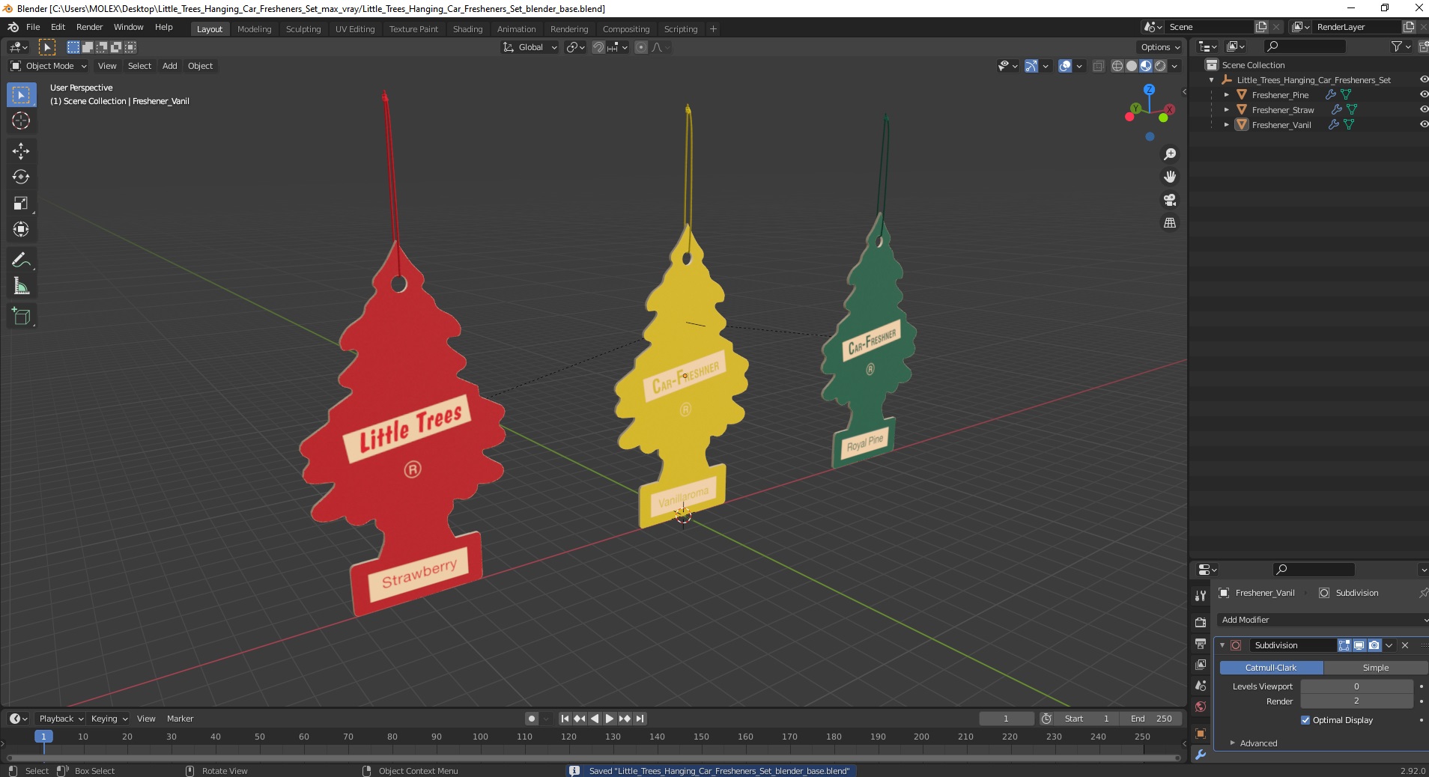
Task: Switch perspective/orthographic grid icon
Action: [1169, 223]
